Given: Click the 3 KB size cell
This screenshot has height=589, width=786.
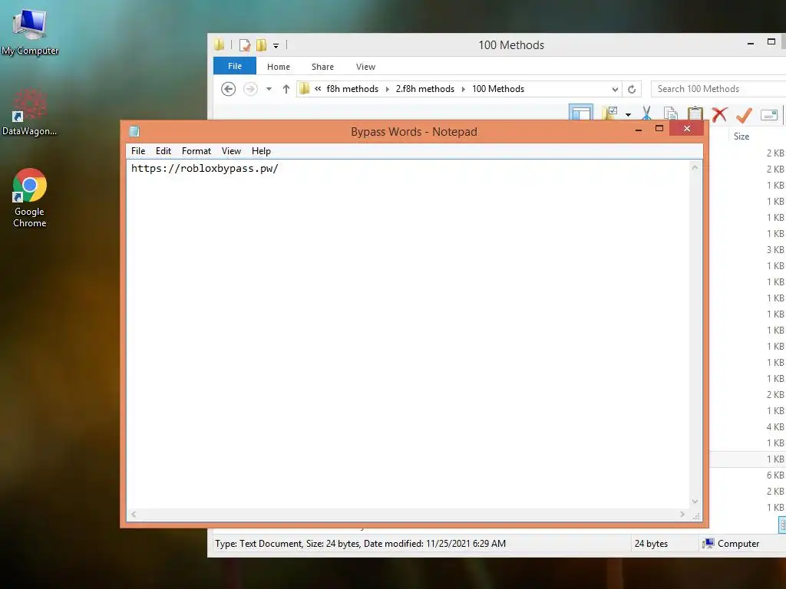Looking at the screenshot, I should point(775,249).
